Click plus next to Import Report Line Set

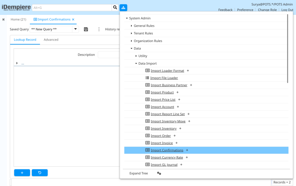[x=188, y=114]
